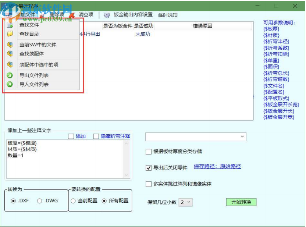This screenshot has width=306, height=227.
Task: Click the green 导入文件列表 arrow icon
Action: click(10, 84)
